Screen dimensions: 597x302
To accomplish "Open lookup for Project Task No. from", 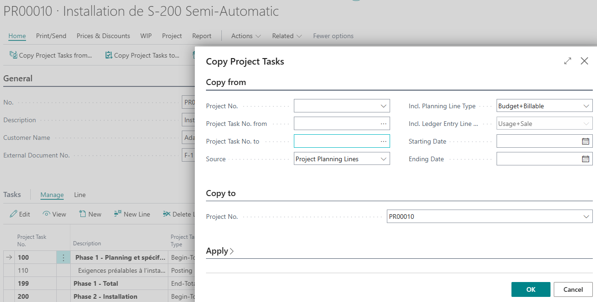I will point(384,124).
